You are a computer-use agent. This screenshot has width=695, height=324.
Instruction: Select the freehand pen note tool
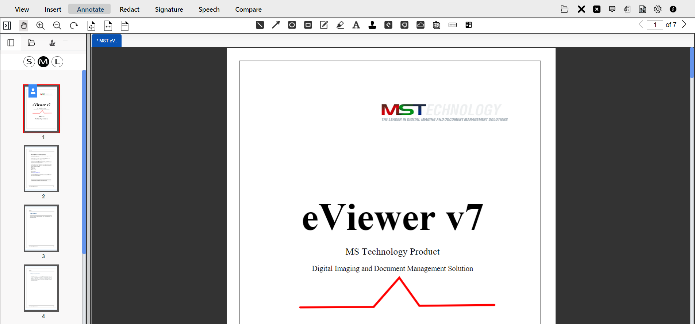(324, 25)
